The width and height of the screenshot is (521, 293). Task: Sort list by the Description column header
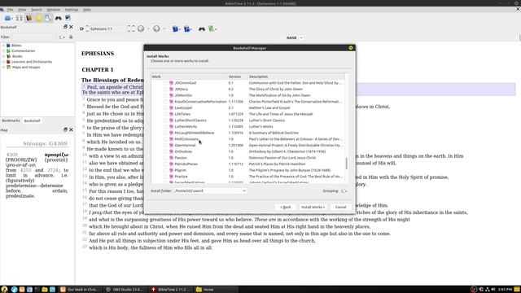(296, 77)
